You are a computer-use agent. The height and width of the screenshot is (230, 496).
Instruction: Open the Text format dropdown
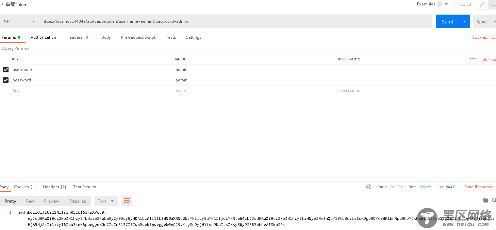(x=106, y=201)
